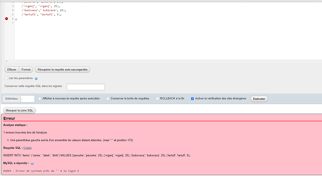Click the 'bukovaca' line in editor

(44, 10)
